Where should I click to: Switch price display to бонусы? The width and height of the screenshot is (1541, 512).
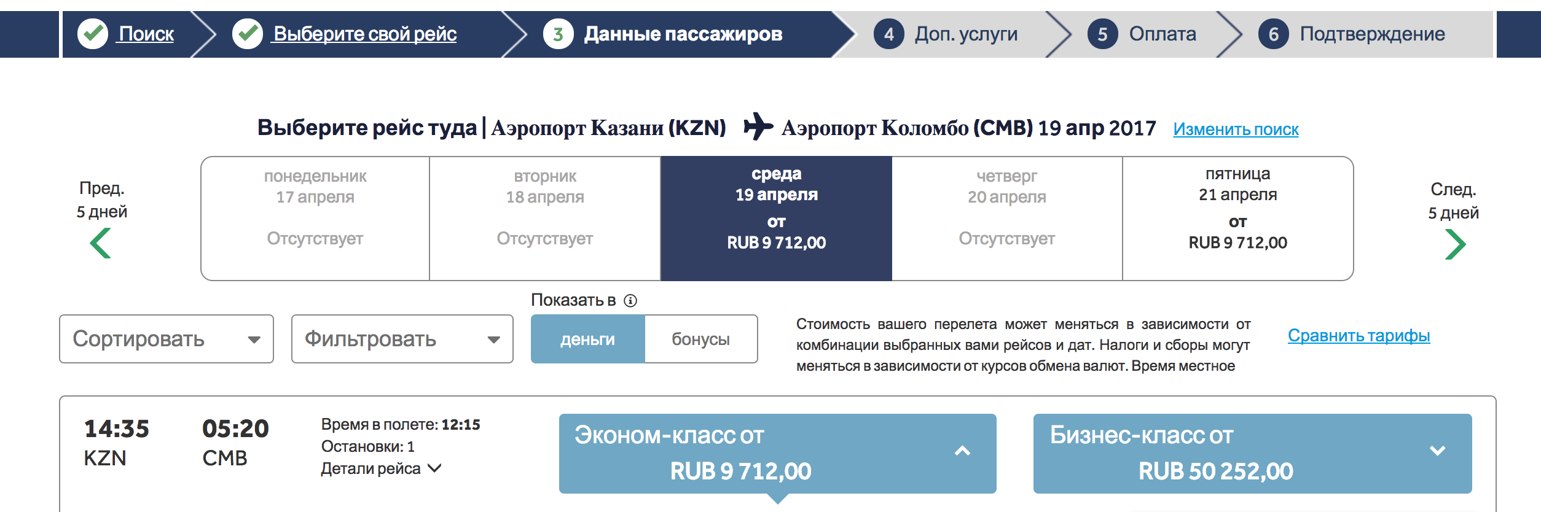click(700, 339)
